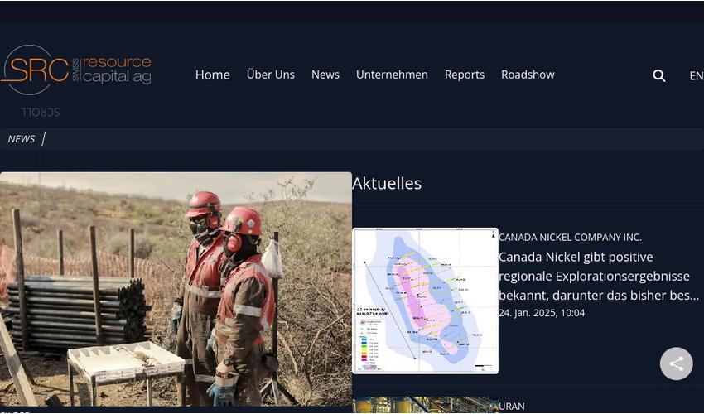
Task: Click the URAN category label
Action: coord(512,407)
